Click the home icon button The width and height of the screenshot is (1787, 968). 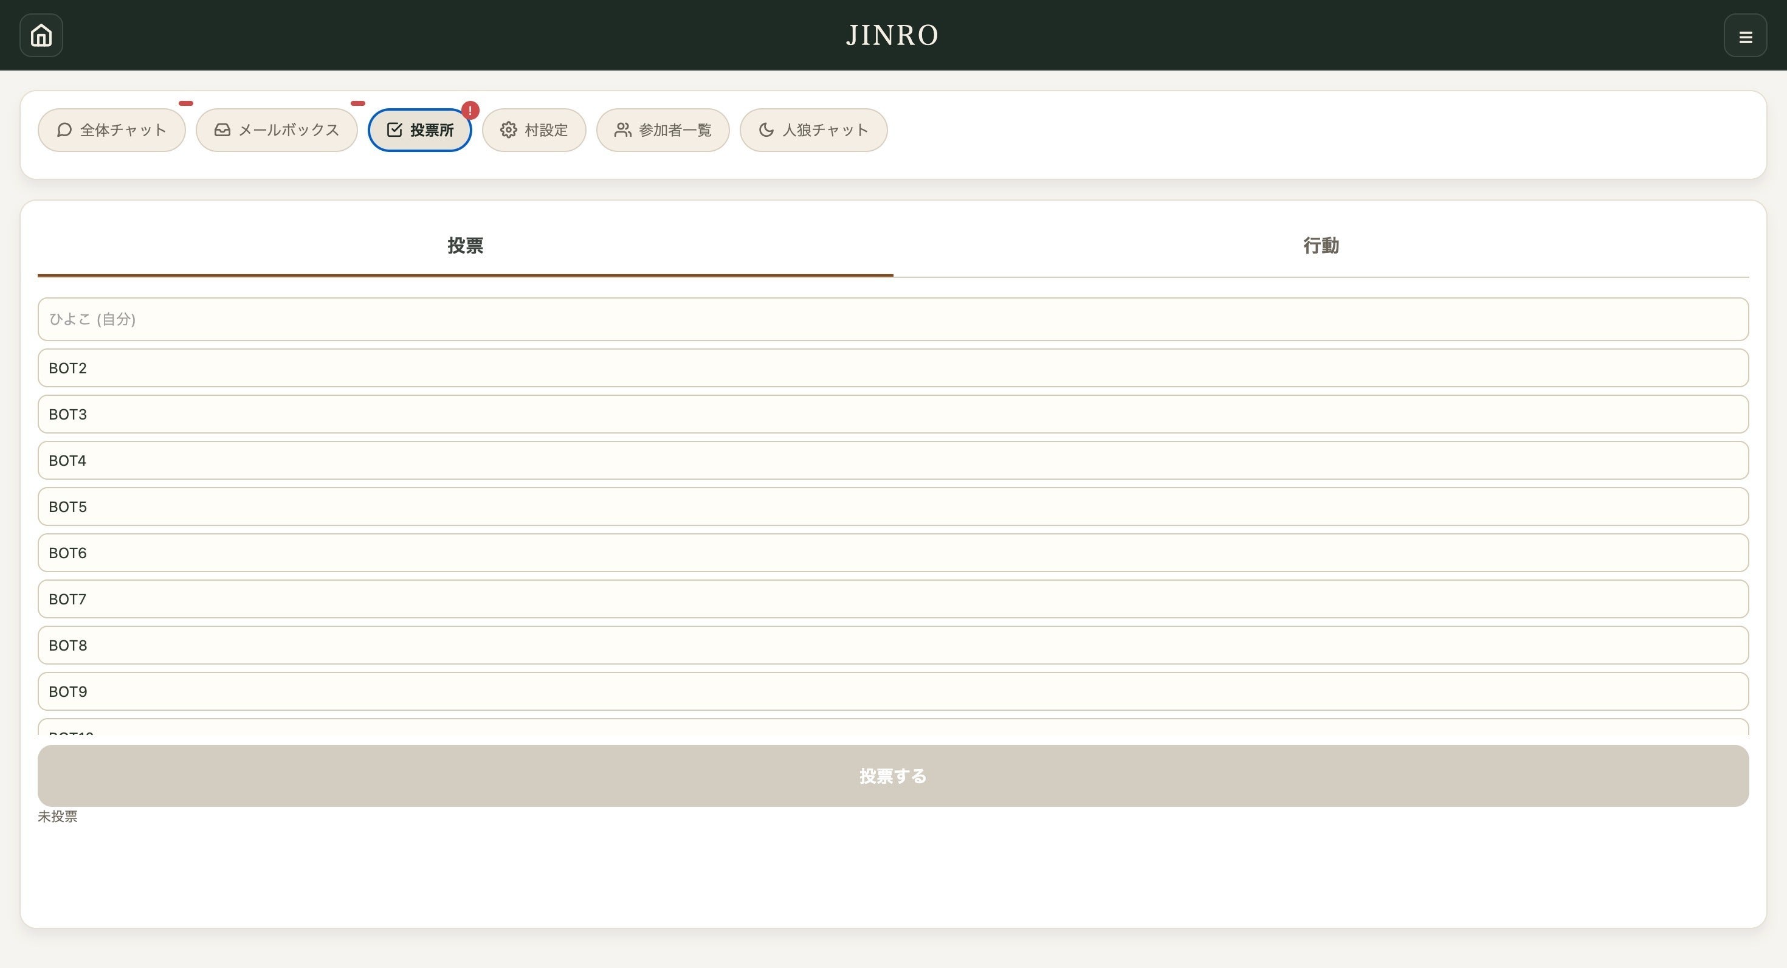(41, 35)
